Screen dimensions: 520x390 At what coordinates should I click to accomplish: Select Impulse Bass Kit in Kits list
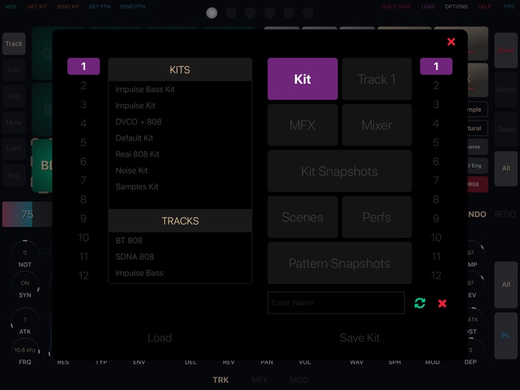pos(180,89)
